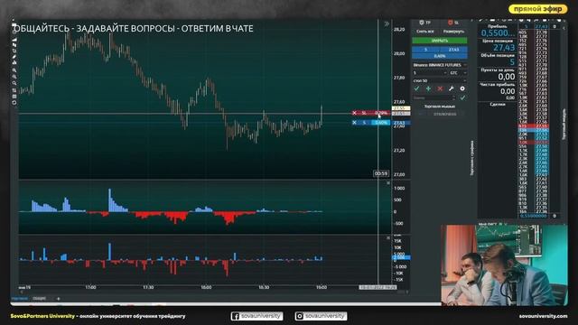Viewport: 578px width, 325px height.
Task: Open the order volume dropdown showing 5
Action: tap(430, 73)
